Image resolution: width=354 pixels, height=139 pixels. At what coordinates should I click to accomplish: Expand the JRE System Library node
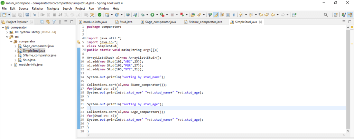[7, 32]
